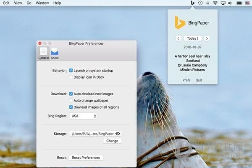Click the 'Storage:' label
The image size is (252, 168).
click(x=60, y=134)
